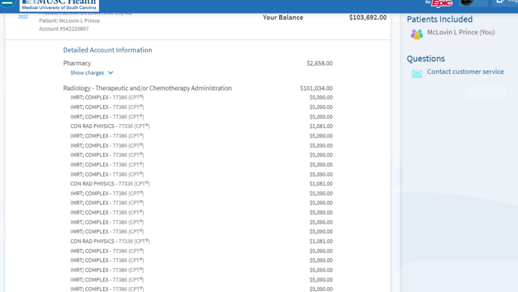Screen dimensions: 518x292
Task: Click the first CON RAD PHYSICS - 77336 charge
Action: tap(110, 126)
